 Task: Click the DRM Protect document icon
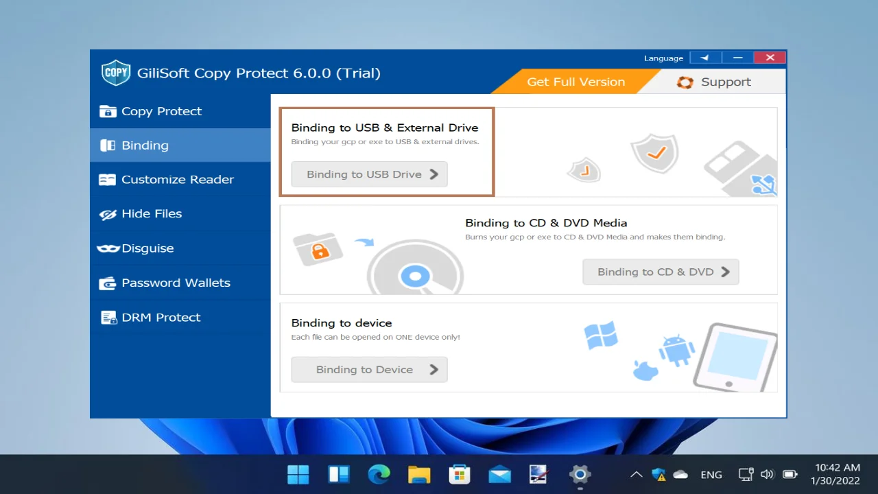coord(108,317)
